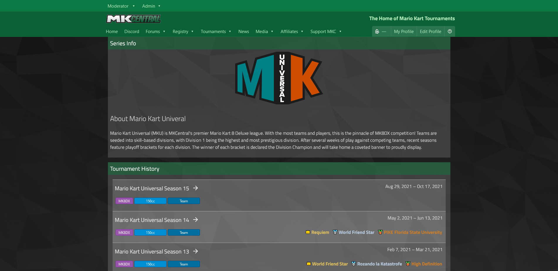
Task: Expand the Media dropdown menu
Action: (264, 32)
